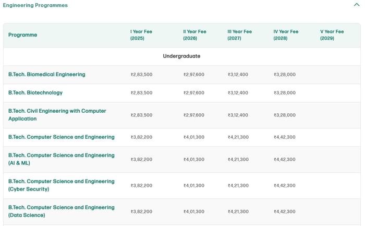365x226 pixels.
Task: Click Cyber Security third year fee ₹4,21,300
Action: [238, 185]
